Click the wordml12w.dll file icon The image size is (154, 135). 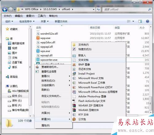(38, 34)
